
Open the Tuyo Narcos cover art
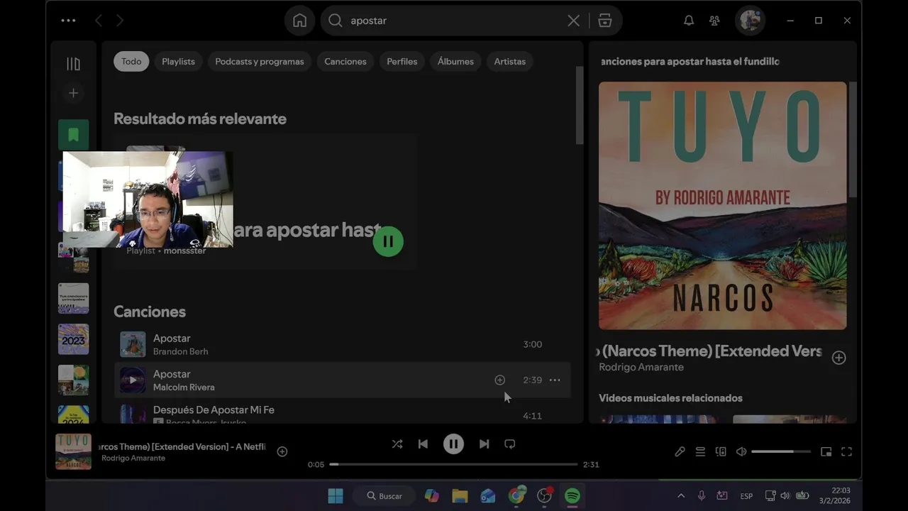(722, 206)
